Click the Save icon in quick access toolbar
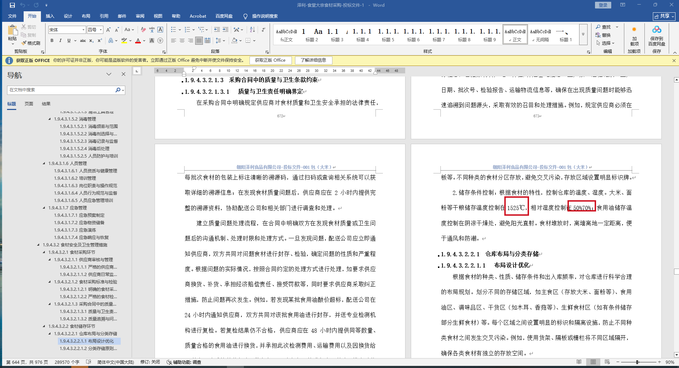 click(x=12, y=5)
